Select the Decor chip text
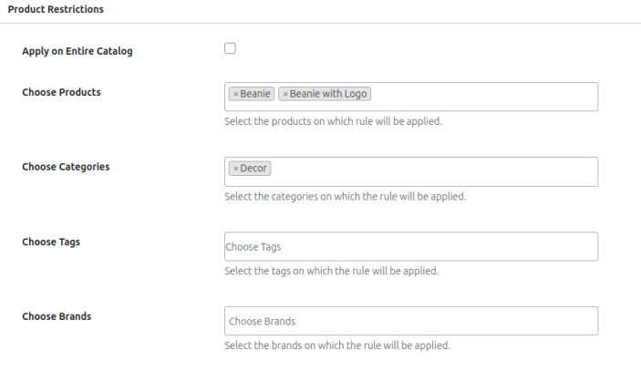Viewport: 641px width, 371px height. point(253,169)
